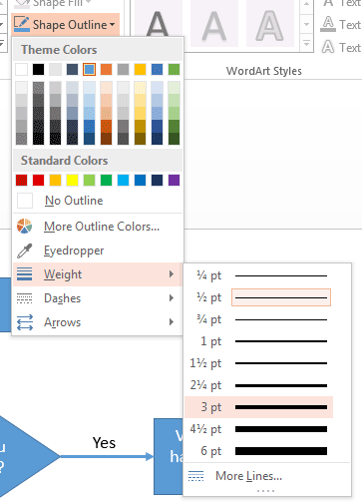Click the Theme Colors heading
362x503 pixels.
(x=59, y=50)
